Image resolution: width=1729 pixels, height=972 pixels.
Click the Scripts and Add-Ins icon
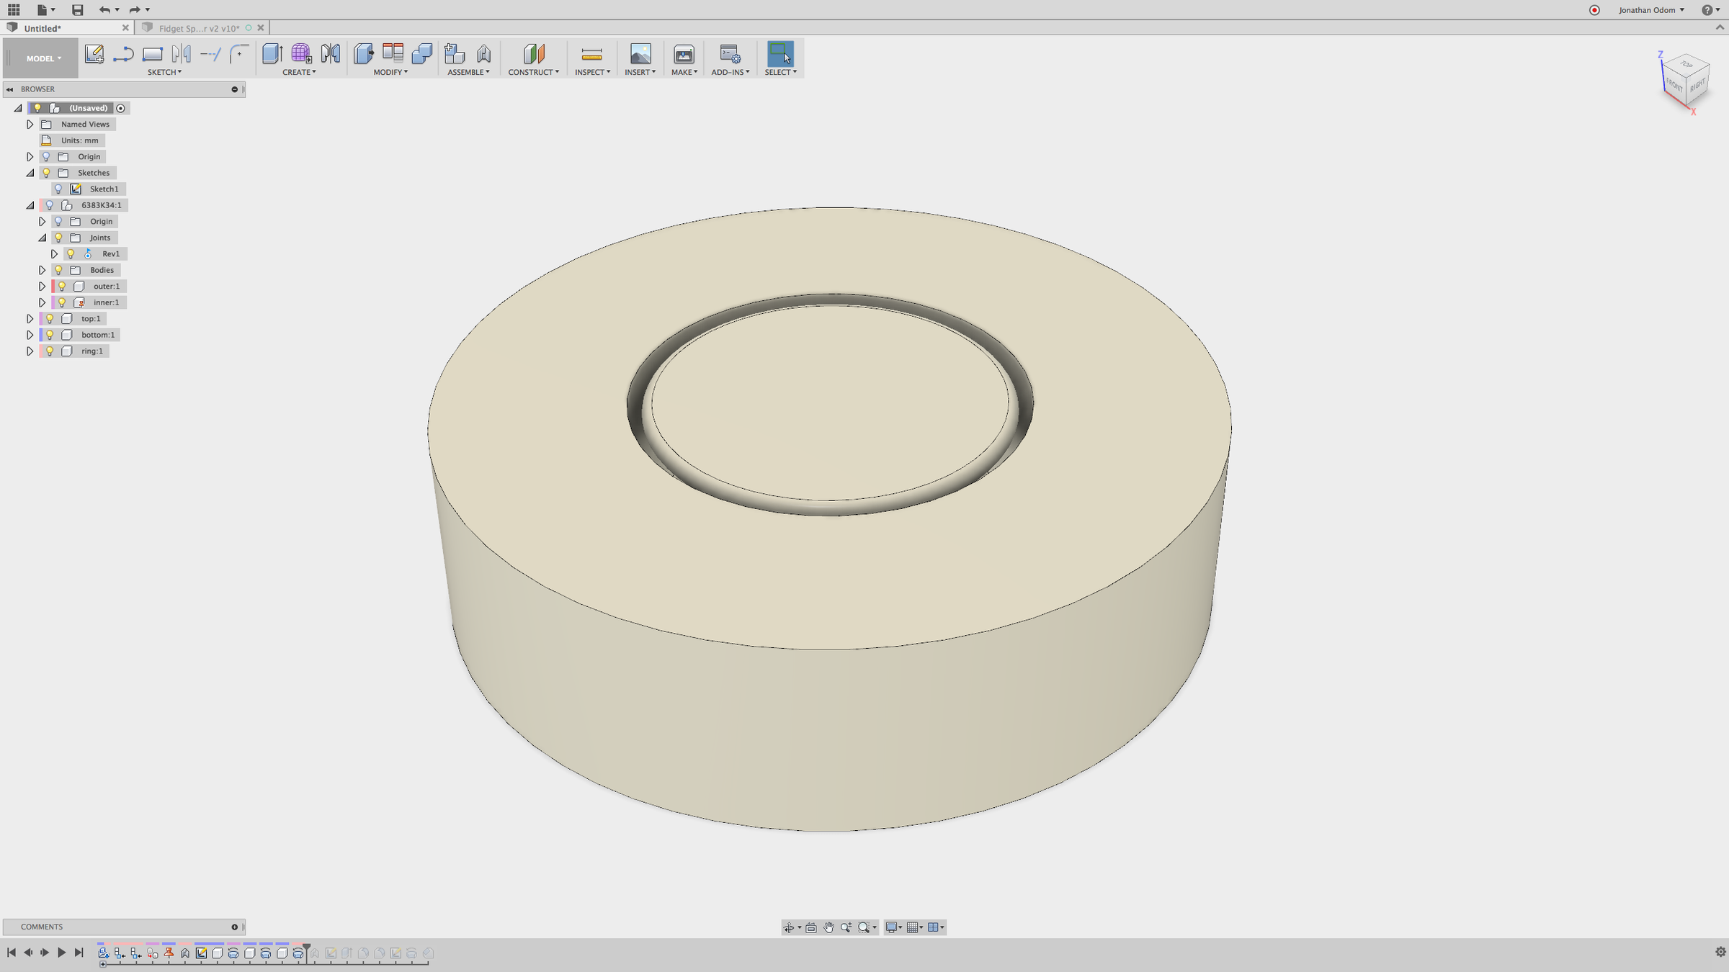point(729,54)
